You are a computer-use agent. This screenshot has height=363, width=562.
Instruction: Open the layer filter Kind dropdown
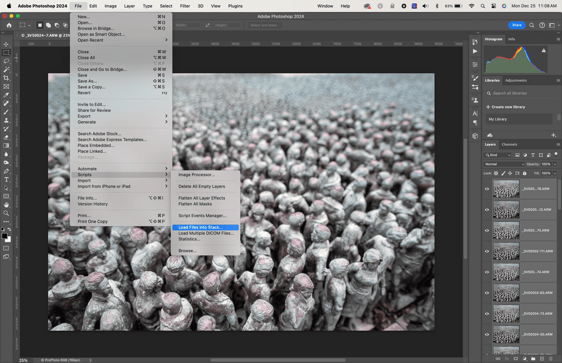(x=497, y=155)
